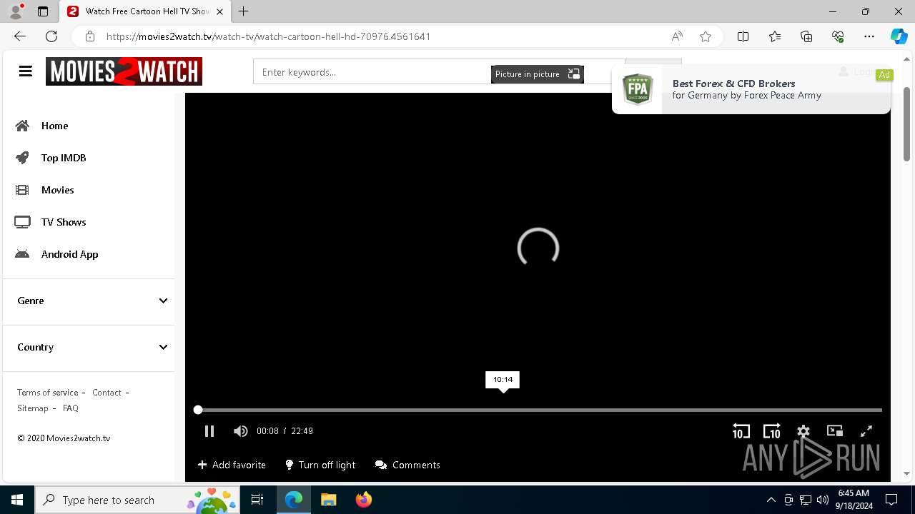
Task: Open the Contact link
Action: pos(107,393)
